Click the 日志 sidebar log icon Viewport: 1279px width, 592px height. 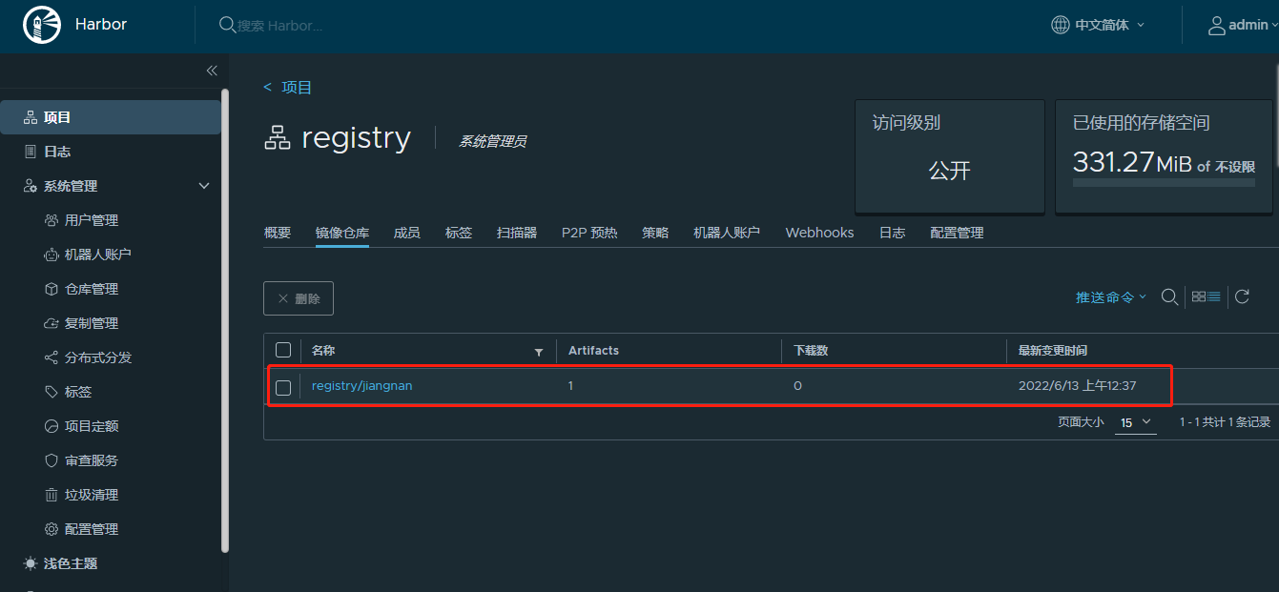[30, 152]
